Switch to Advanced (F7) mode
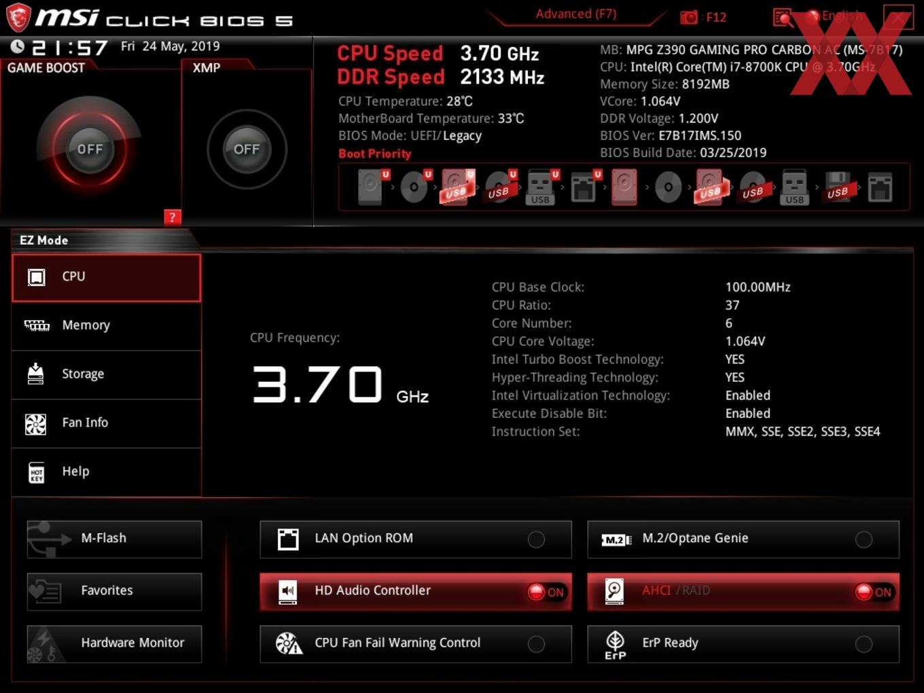 click(x=575, y=14)
